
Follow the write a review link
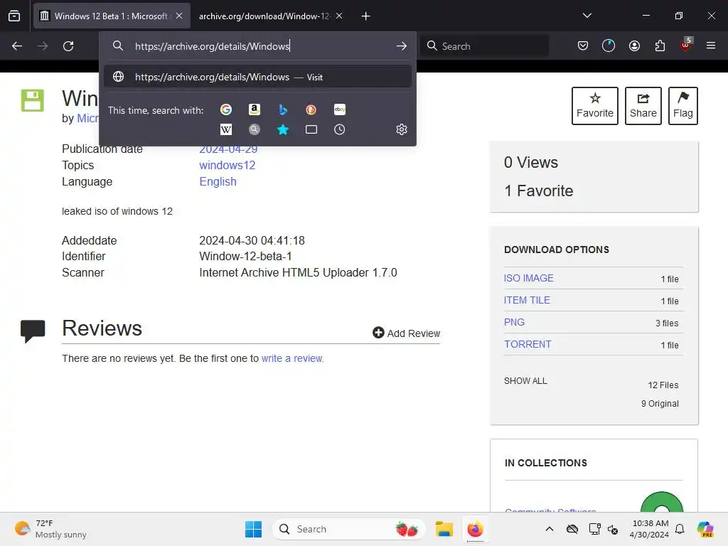(x=291, y=358)
